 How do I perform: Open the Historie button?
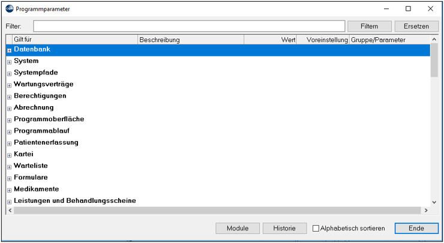pyautogui.click(x=284, y=228)
